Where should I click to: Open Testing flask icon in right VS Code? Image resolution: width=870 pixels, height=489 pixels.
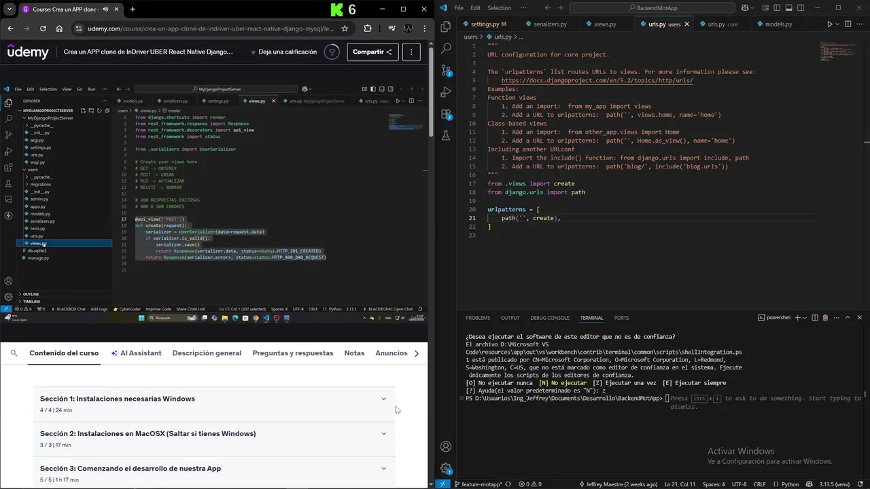(446, 135)
